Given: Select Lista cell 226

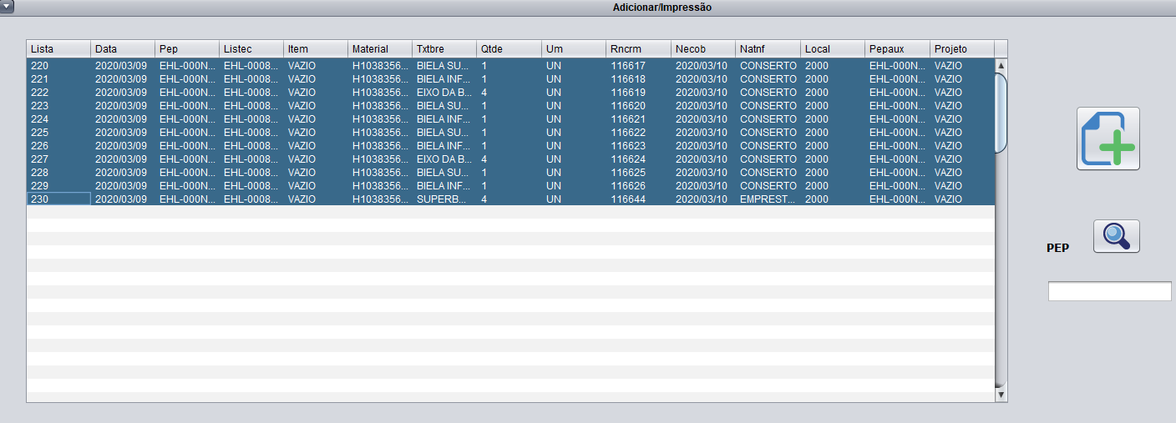Looking at the screenshot, I should pyautogui.click(x=58, y=145).
